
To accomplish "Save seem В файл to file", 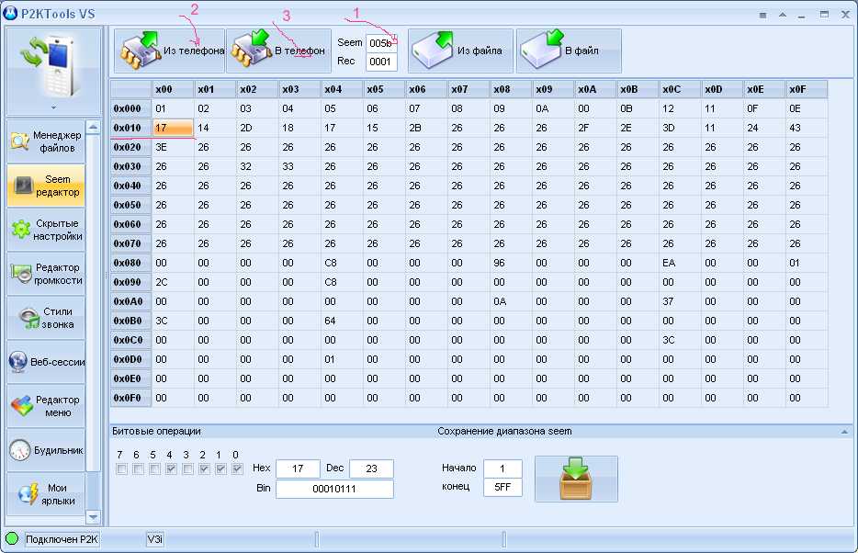I will [569, 51].
